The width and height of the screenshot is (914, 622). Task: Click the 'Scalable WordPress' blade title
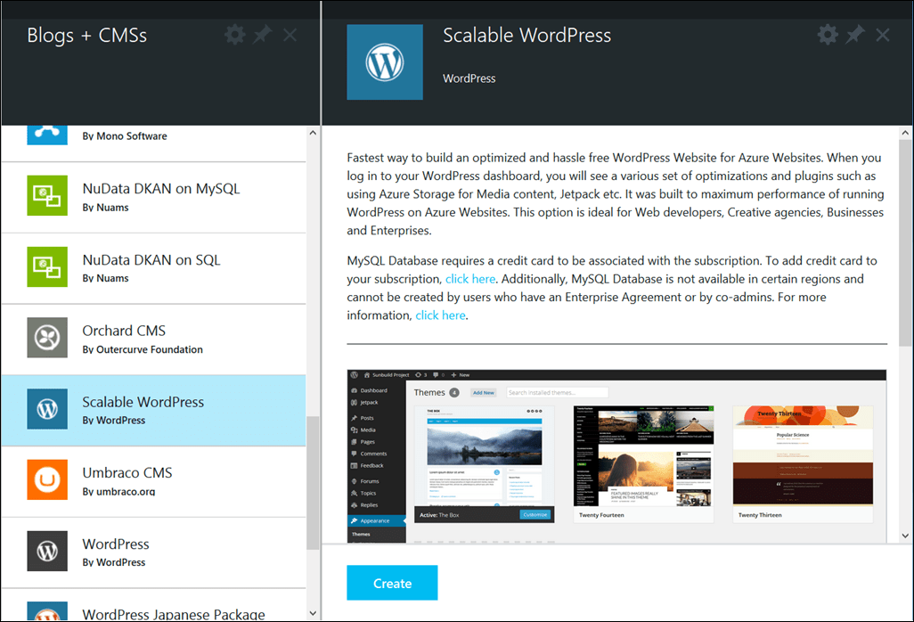click(527, 35)
